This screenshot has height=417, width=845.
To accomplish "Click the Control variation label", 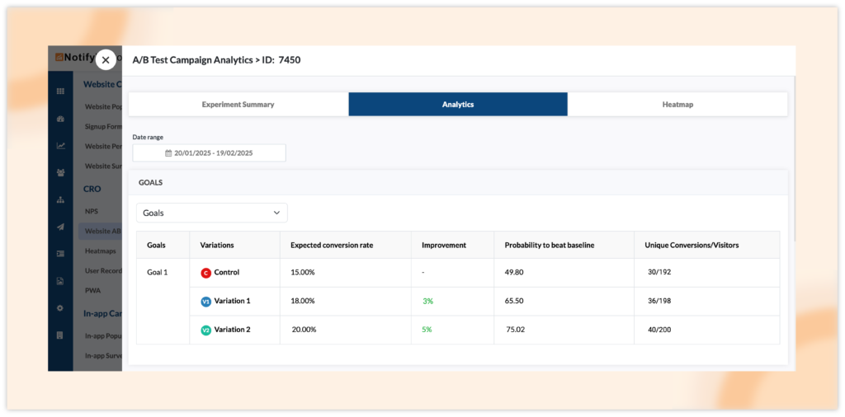I will click(227, 272).
